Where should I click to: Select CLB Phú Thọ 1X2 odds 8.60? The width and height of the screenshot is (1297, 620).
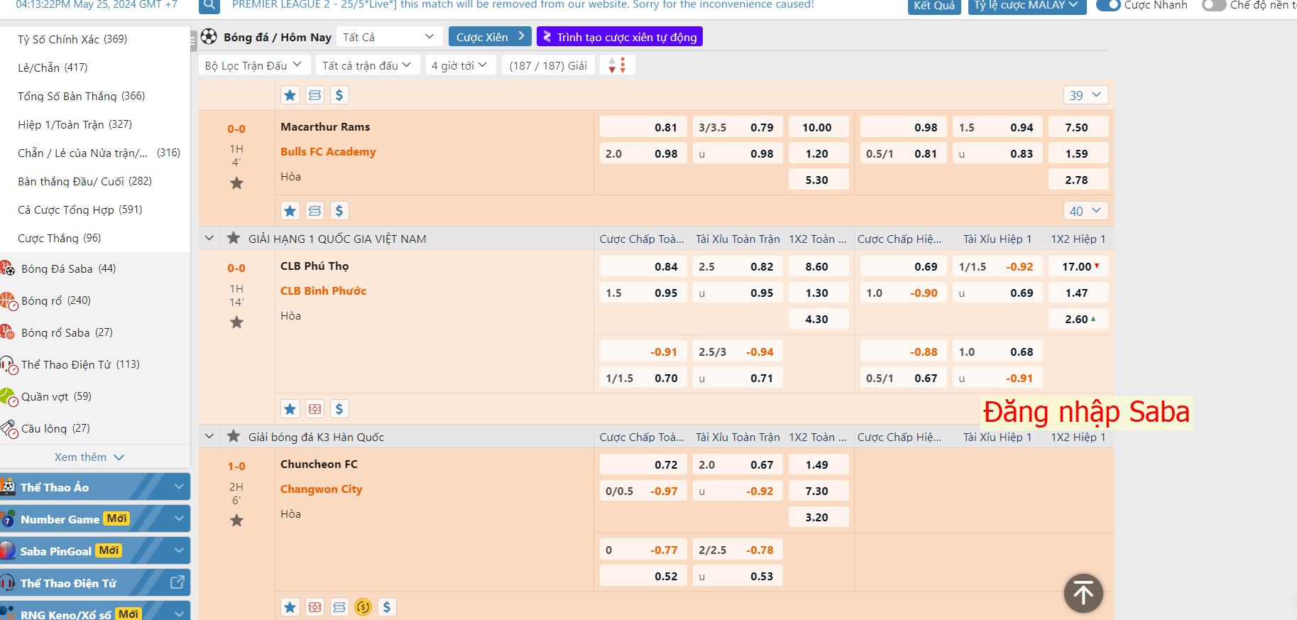(819, 266)
